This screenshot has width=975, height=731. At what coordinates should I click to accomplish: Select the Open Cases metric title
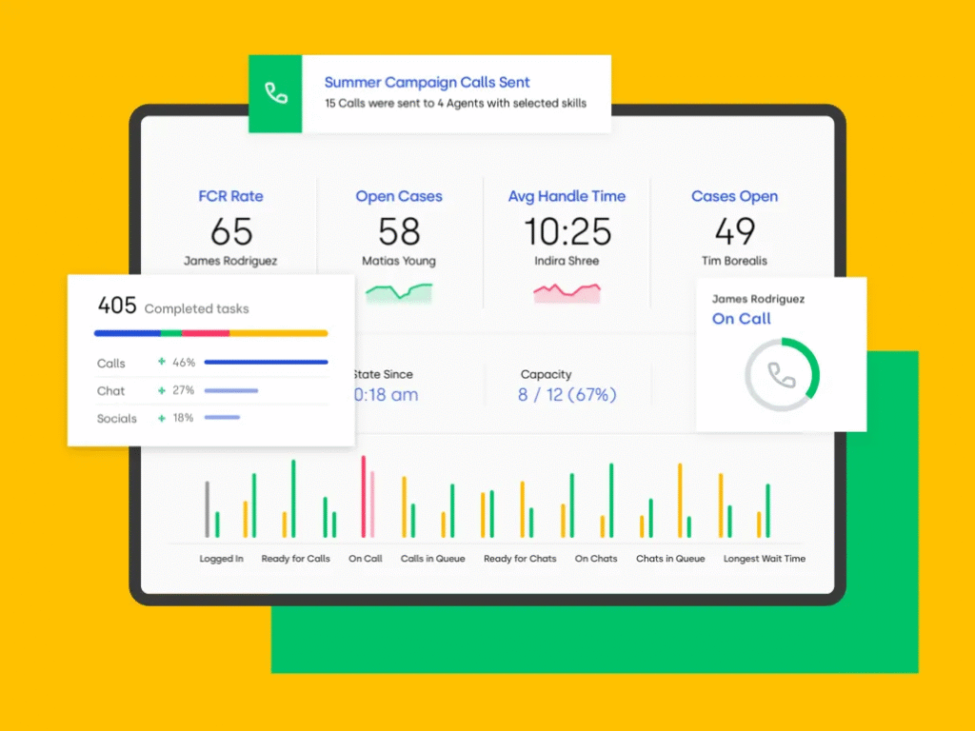(399, 196)
